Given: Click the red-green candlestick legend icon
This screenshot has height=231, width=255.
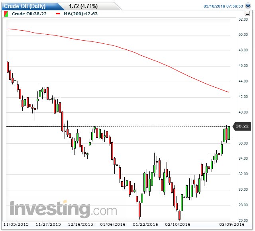Looking at the screenshot, I should click(x=6, y=14).
